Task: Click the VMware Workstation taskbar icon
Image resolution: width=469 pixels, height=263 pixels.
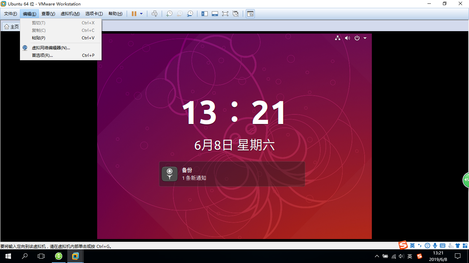Action: [x=76, y=256]
